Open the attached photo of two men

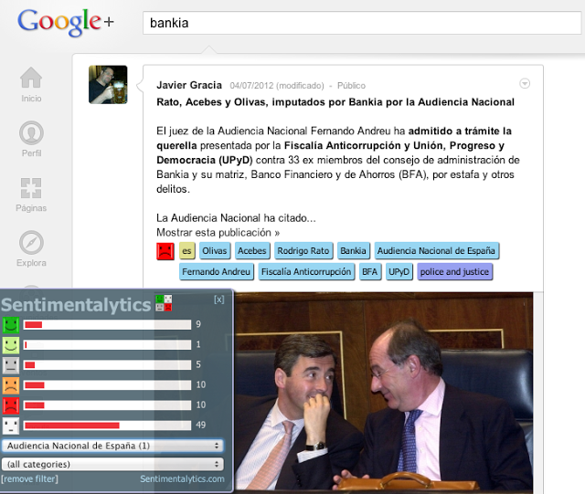(x=384, y=393)
